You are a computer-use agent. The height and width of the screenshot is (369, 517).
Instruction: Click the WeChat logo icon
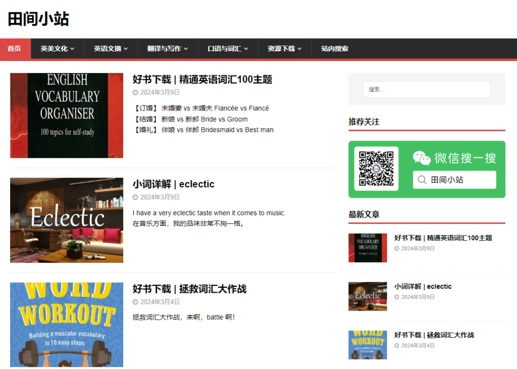422,158
